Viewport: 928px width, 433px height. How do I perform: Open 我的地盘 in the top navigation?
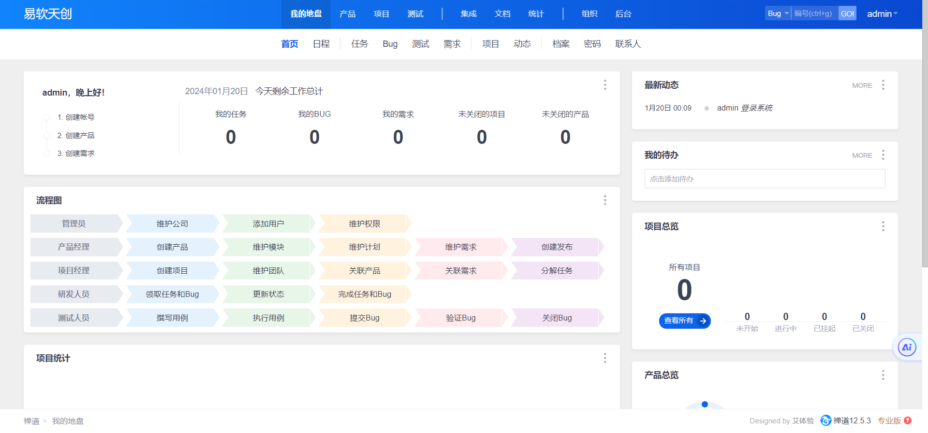(x=306, y=14)
